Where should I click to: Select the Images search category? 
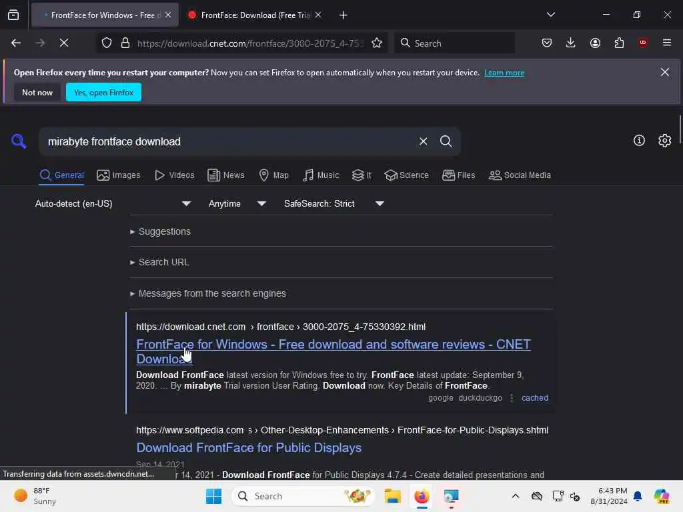click(119, 175)
